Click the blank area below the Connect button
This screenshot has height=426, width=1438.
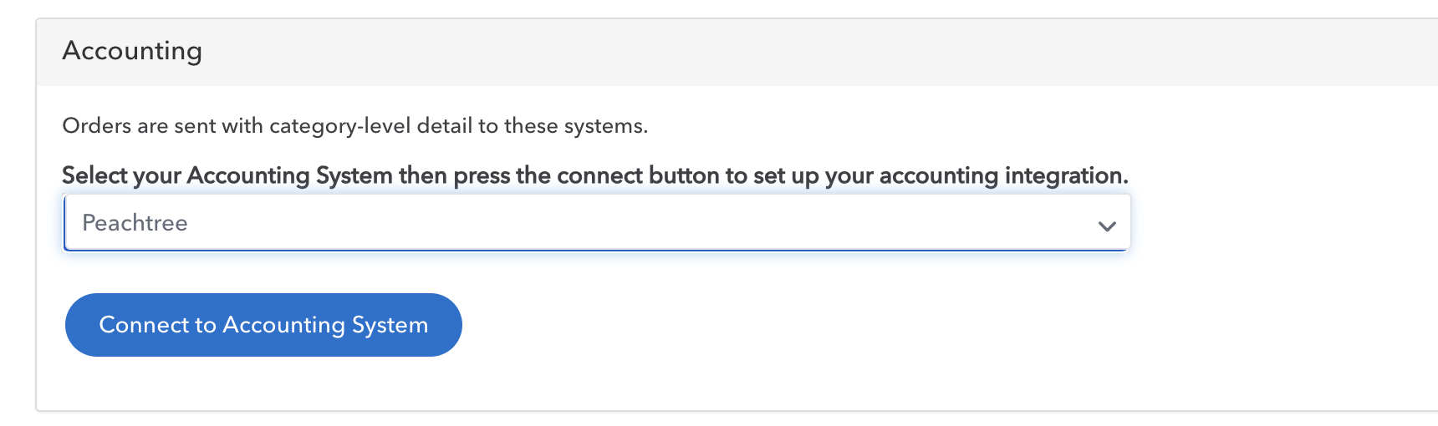point(263,383)
